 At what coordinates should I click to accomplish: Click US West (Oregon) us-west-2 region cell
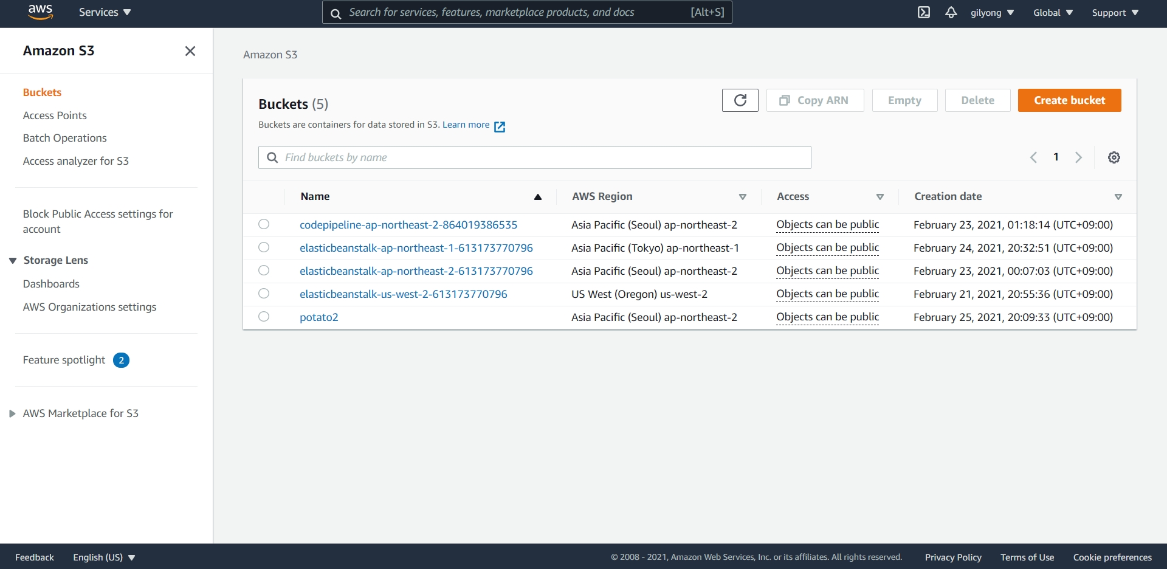click(x=639, y=294)
